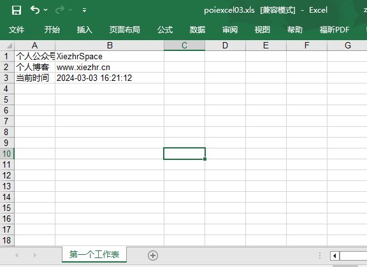367x267 pixels.
Task: Open the Undo history dropdown arrow
Action: (x=46, y=10)
